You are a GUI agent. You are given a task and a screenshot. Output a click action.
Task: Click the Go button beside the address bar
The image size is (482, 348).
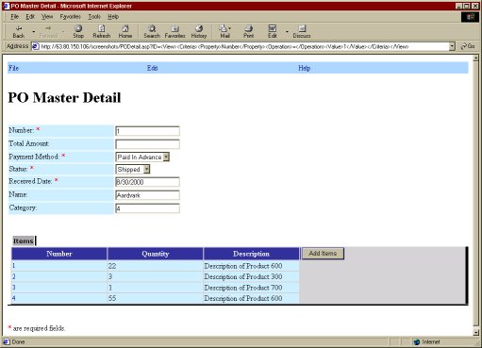coord(468,46)
